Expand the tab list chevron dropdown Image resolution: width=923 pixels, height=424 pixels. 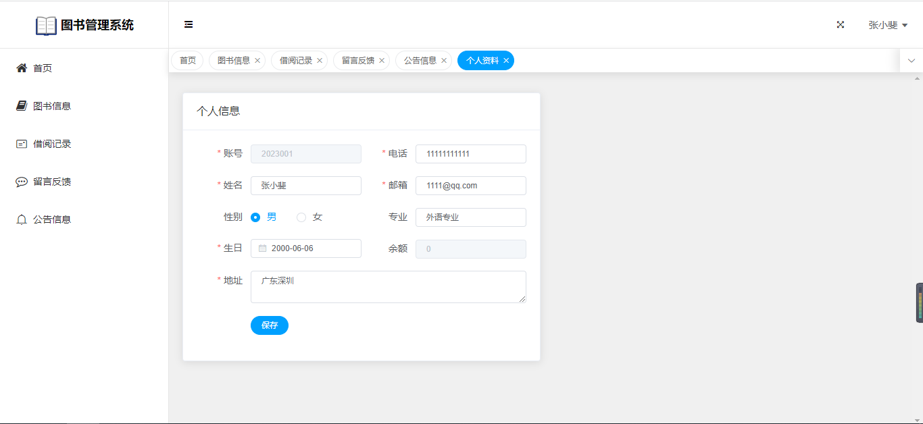coord(912,61)
